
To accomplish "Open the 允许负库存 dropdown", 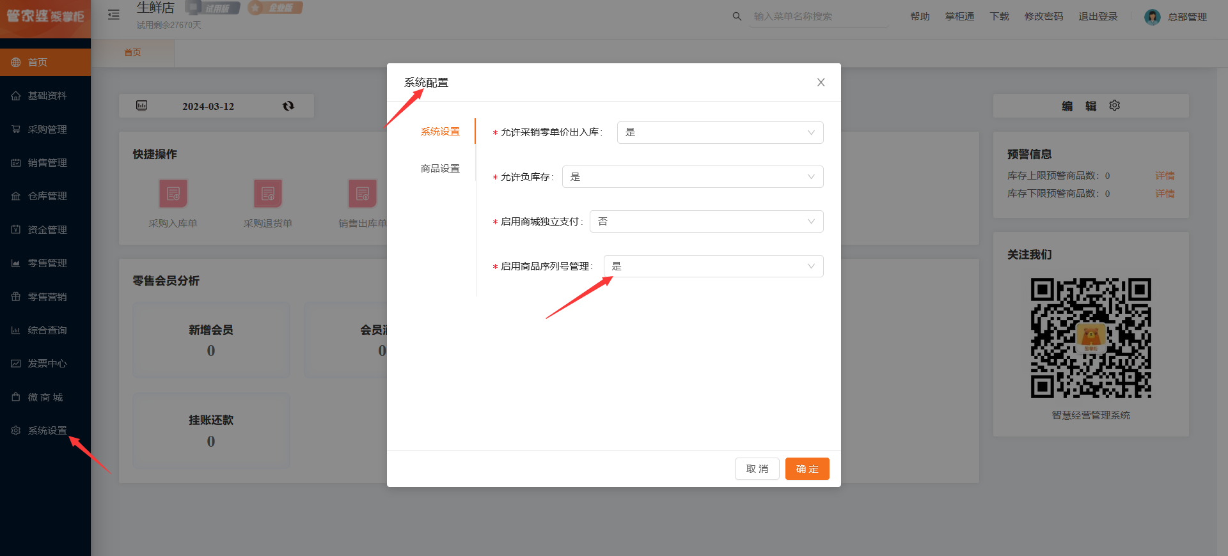I will pyautogui.click(x=693, y=177).
